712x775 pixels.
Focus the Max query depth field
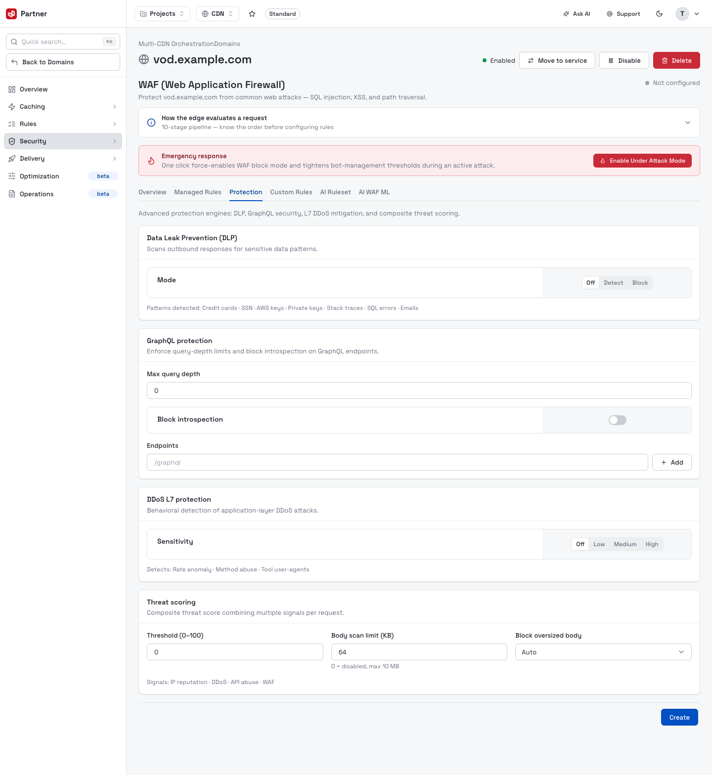pos(419,390)
